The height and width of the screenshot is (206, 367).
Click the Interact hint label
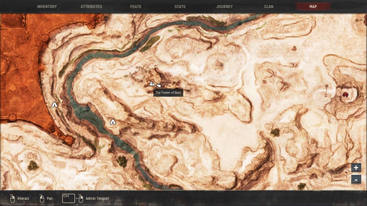point(23,199)
